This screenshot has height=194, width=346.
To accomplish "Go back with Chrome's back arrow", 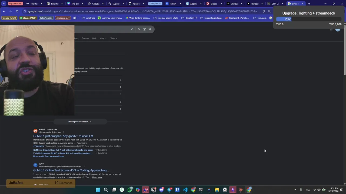I will [4, 11].
